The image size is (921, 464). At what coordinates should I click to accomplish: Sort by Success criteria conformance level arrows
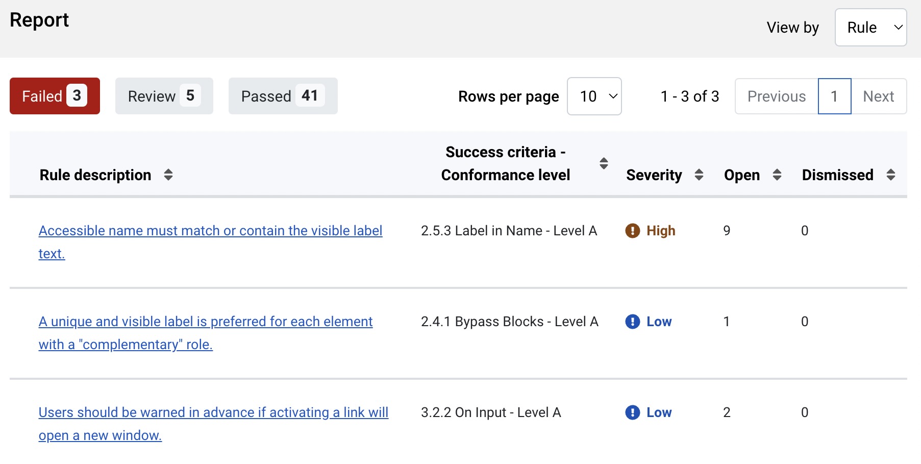(604, 163)
